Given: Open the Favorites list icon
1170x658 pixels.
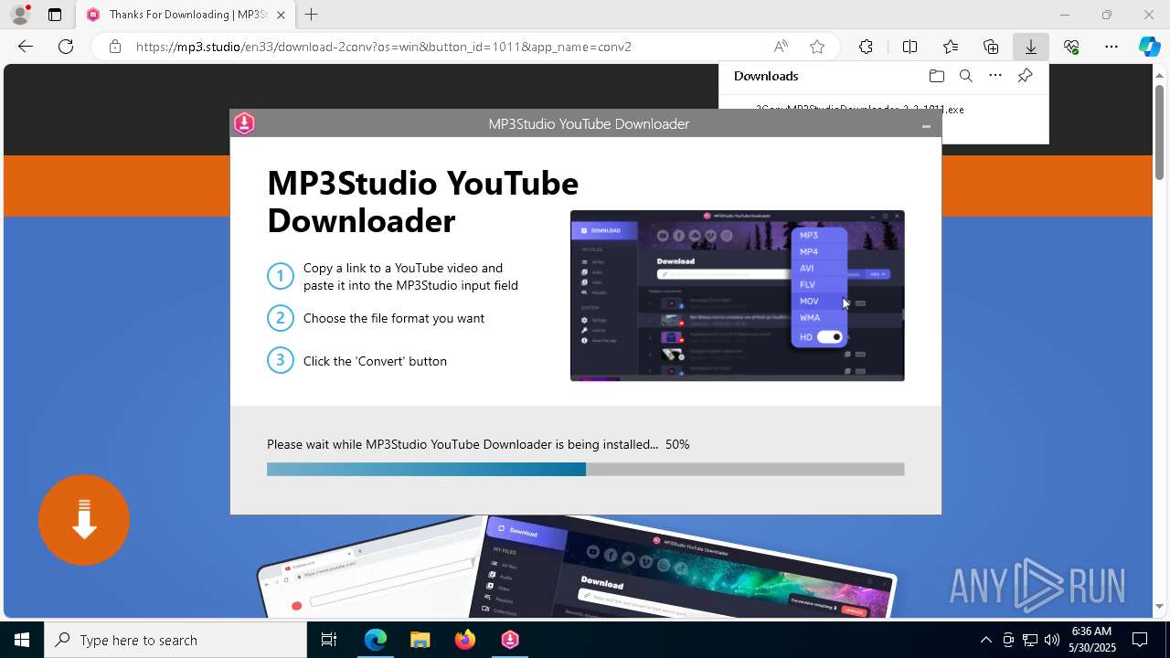Looking at the screenshot, I should (951, 47).
